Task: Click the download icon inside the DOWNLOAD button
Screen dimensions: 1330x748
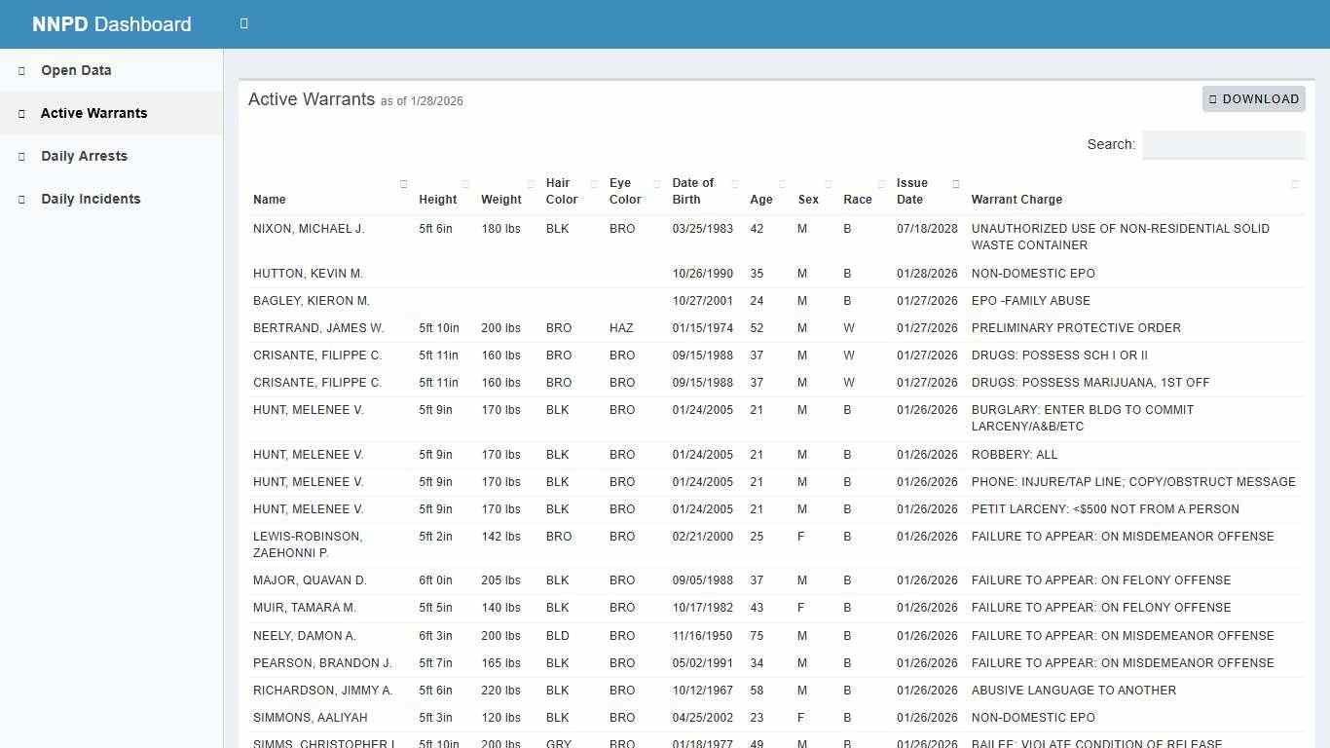Action: click(x=1213, y=98)
